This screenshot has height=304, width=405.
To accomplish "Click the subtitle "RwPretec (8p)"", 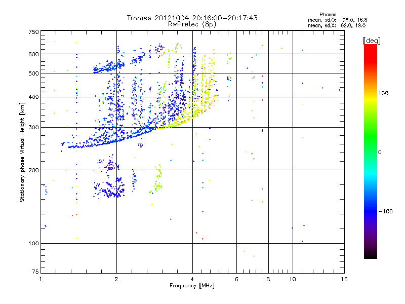I will 192,24.
